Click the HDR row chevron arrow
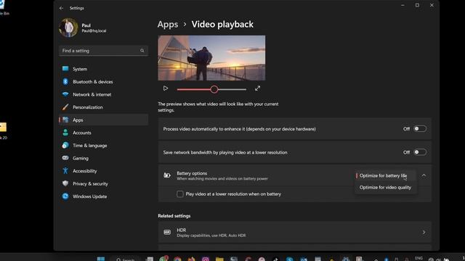 click(x=424, y=232)
